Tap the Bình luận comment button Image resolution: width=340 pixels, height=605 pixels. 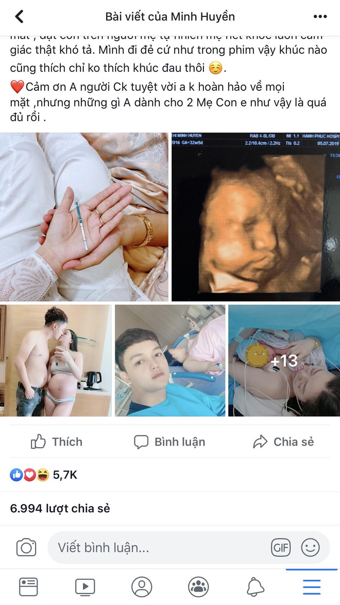(169, 442)
